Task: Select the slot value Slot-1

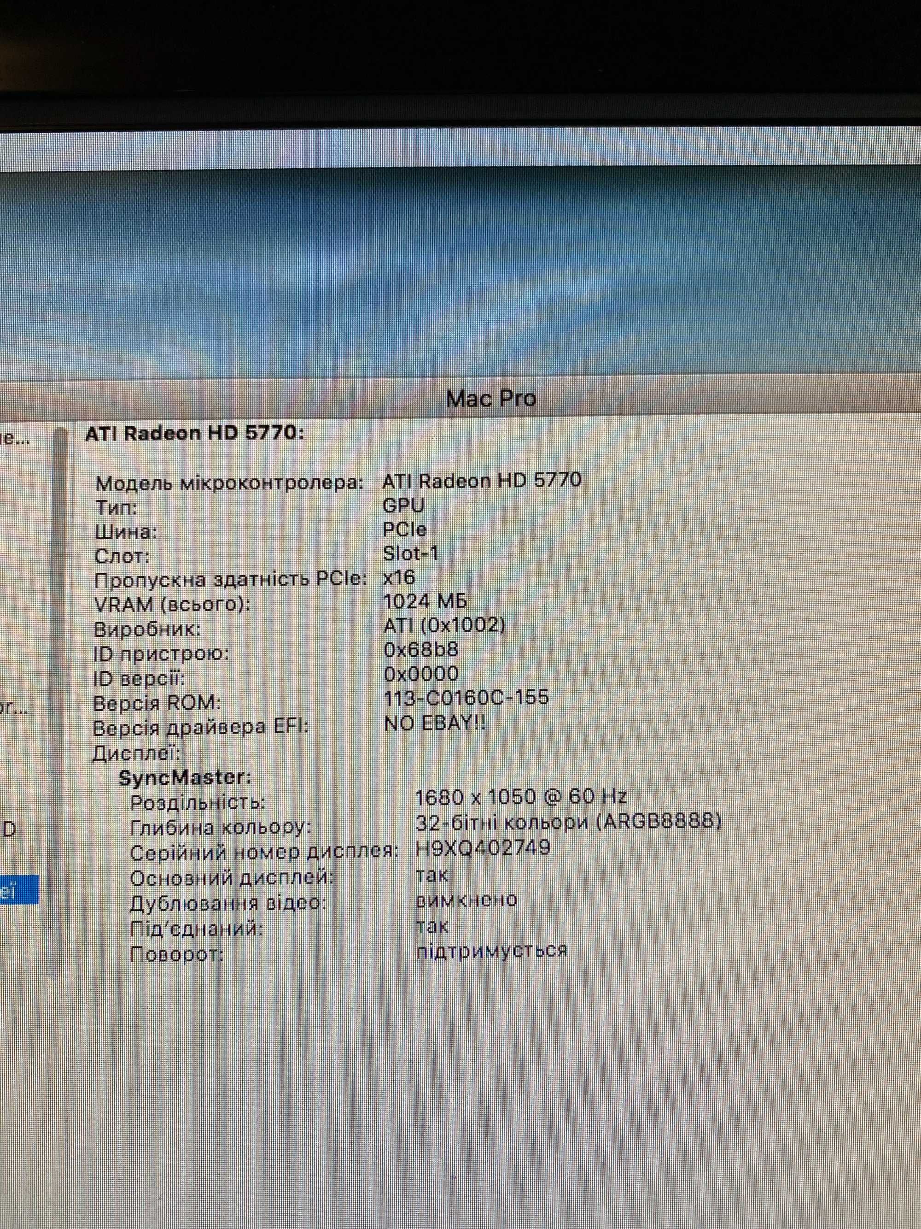Action: pyautogui.click(x=411, y=553)
